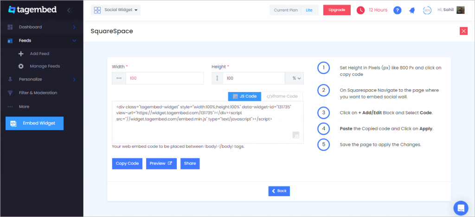
Task: Click into the Height input field
Action: (254, 78)
